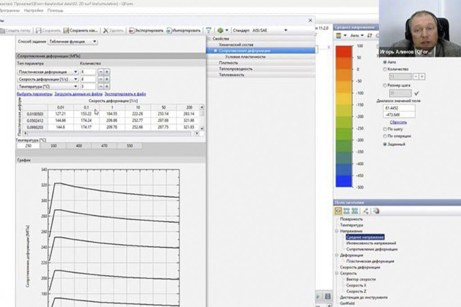Image resolution: width=461 pixels, height=307 pixels.
Task: Select the 400 temperature tab
Action: point(79,146)
